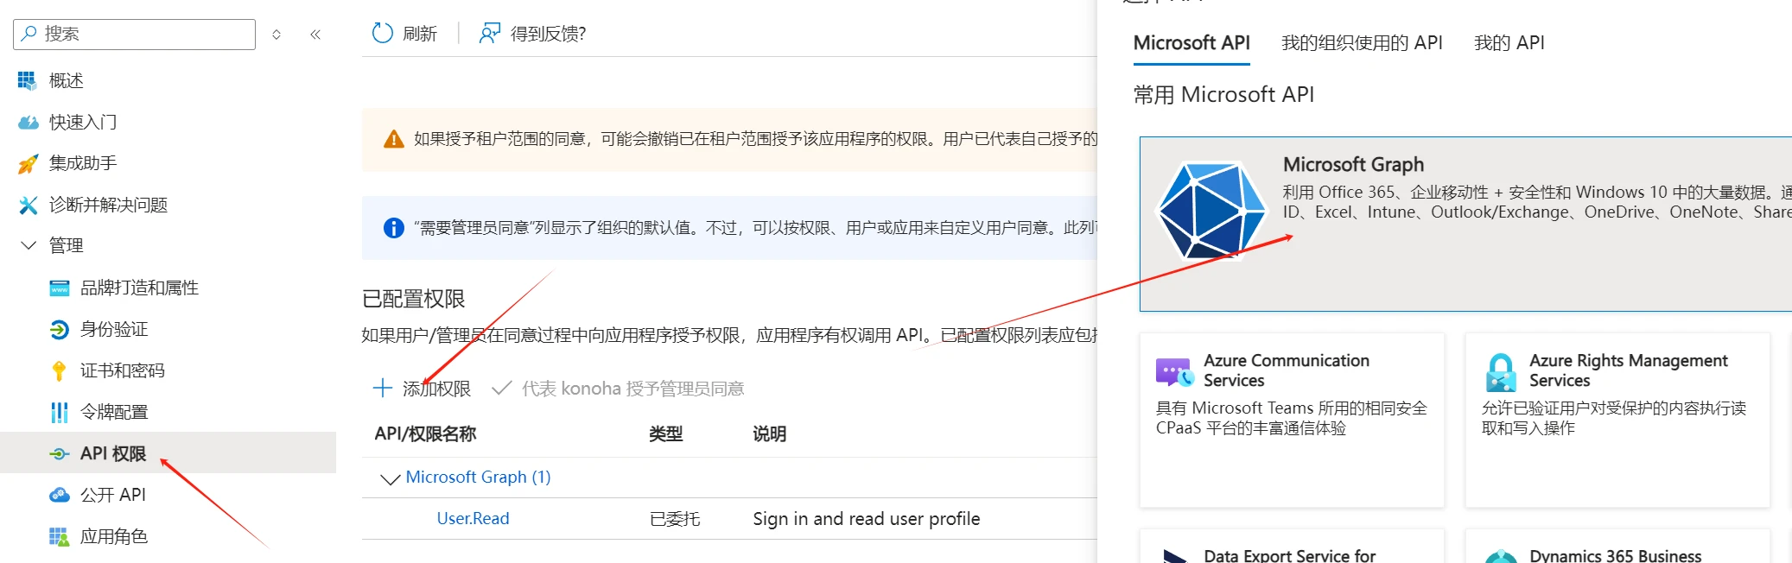The height and width of the screenshot is (563, 1792).
Task: Click the 公开 API cloud icon
Action: (x=60, y=495)
